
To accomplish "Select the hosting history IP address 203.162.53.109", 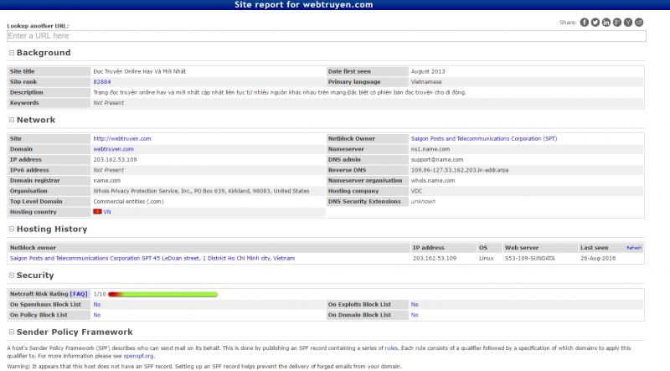I will point(434,258).
